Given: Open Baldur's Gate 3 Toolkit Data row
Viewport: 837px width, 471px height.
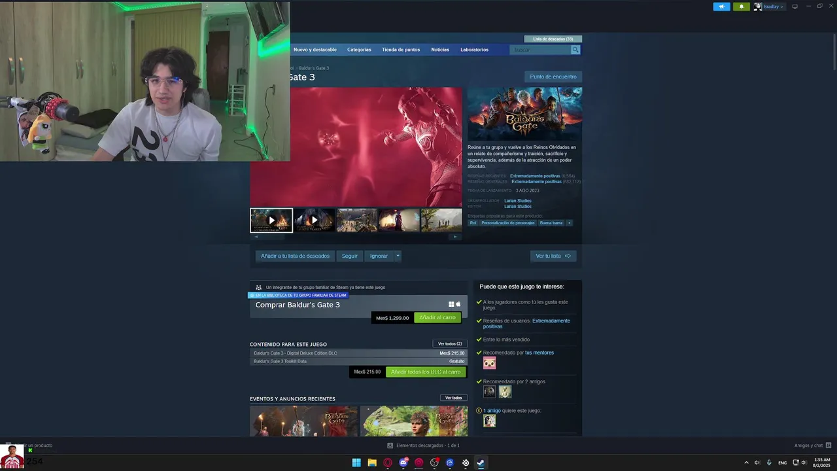Looking at the screenshot, I should (x=359, y=361).
